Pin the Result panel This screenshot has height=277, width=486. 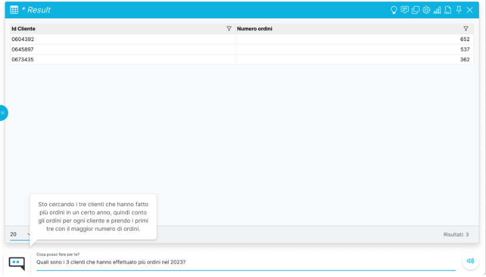pos(459,9)
